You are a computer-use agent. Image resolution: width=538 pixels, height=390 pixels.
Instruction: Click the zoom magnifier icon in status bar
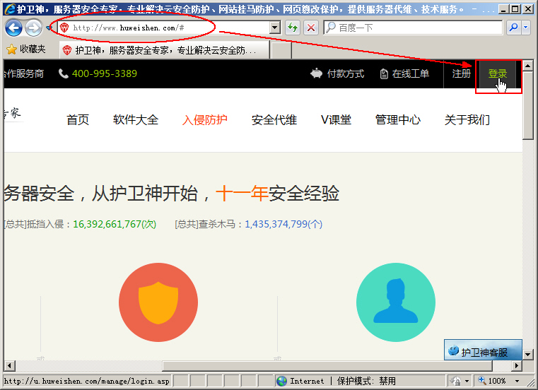point(481,380)
